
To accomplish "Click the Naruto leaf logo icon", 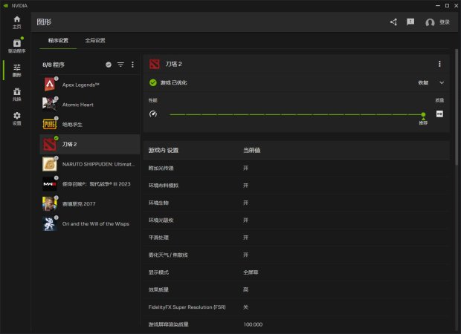I will (x=50, y=164).
